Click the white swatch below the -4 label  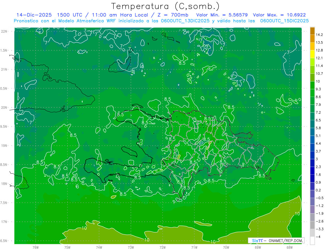[x=312, y=241]
